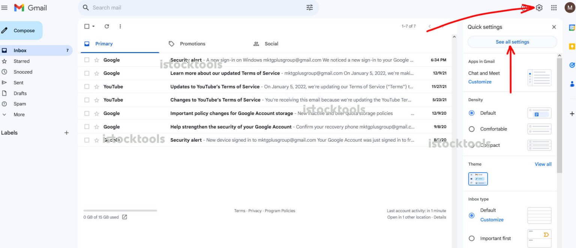Open Google Tasks from the side panel
Image resolution: width=576 pixels, height=248 pixels.
(x=572, y=64)
